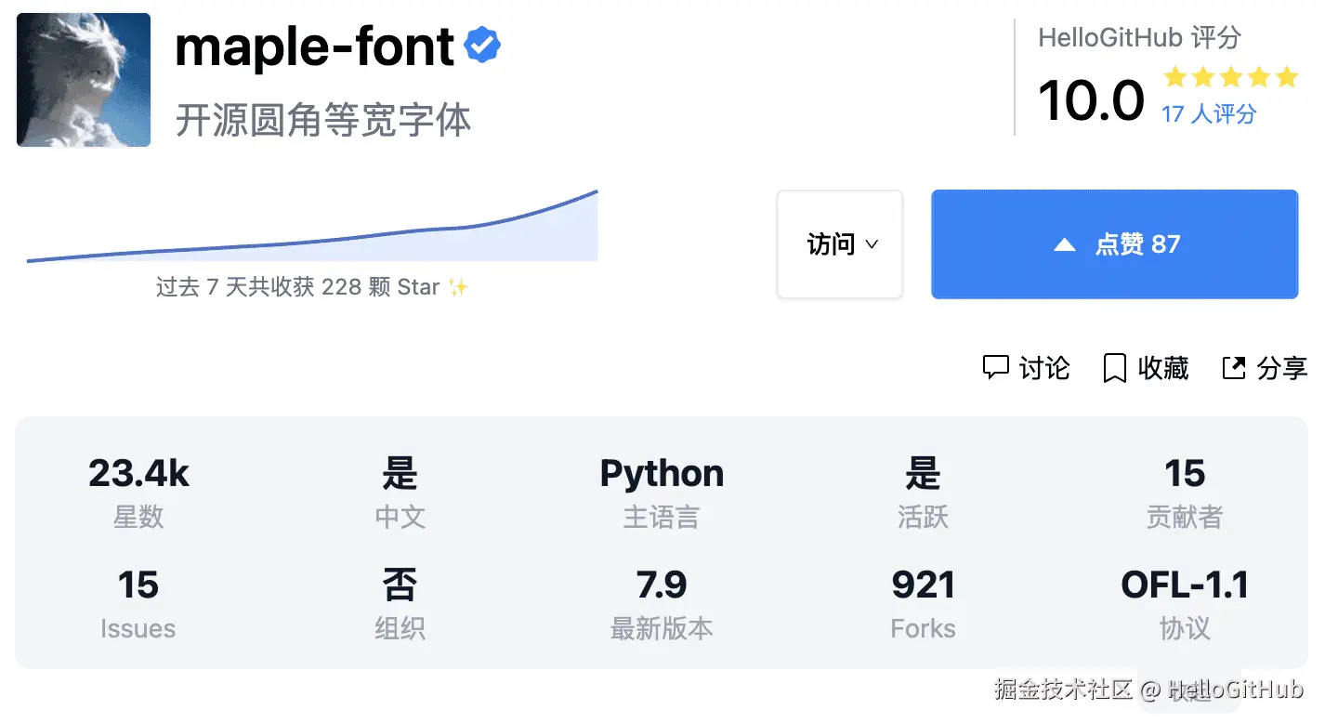Click the upvote triangle icon
This screenshot has height=723, width=1325.
(1065, 245)
